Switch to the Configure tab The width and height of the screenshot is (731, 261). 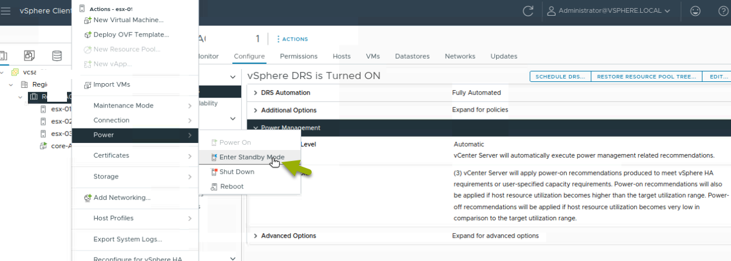pos(249,56)
